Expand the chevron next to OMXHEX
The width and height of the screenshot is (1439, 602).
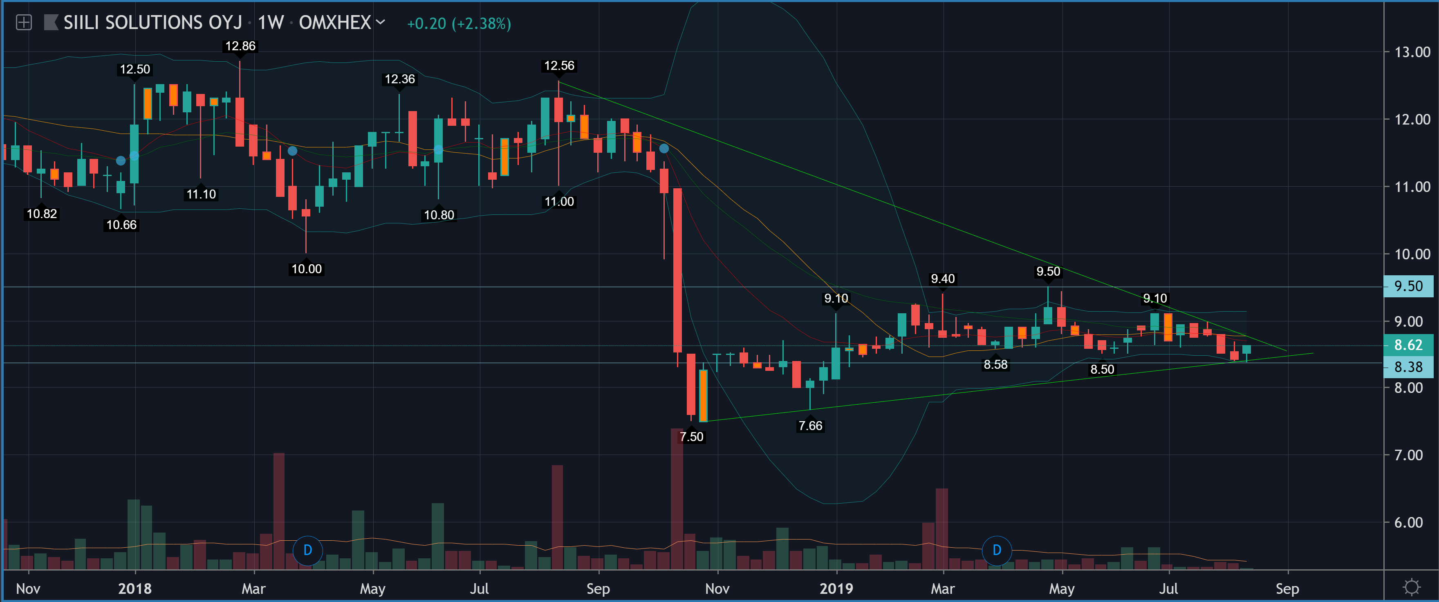point(381,22)
